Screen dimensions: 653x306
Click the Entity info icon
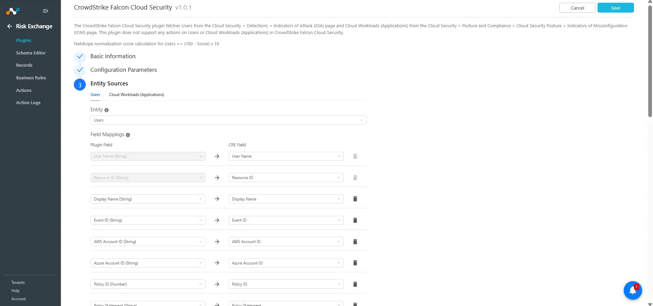click(107, 110)
